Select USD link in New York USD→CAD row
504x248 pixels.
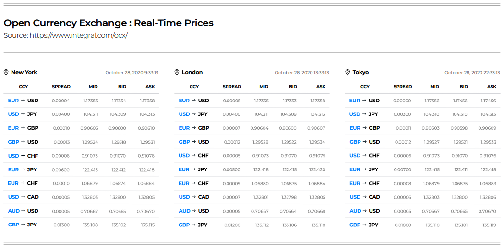pyautogui.click(x=13, y=197)
